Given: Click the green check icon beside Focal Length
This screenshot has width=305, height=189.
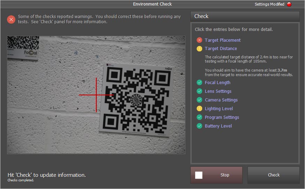Looking at the screenshot, I should click(x=199, y=83).
